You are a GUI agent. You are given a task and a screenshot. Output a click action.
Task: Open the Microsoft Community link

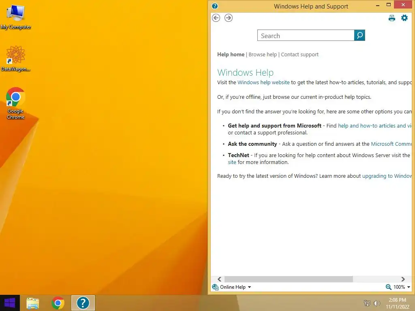coord(391,144)
